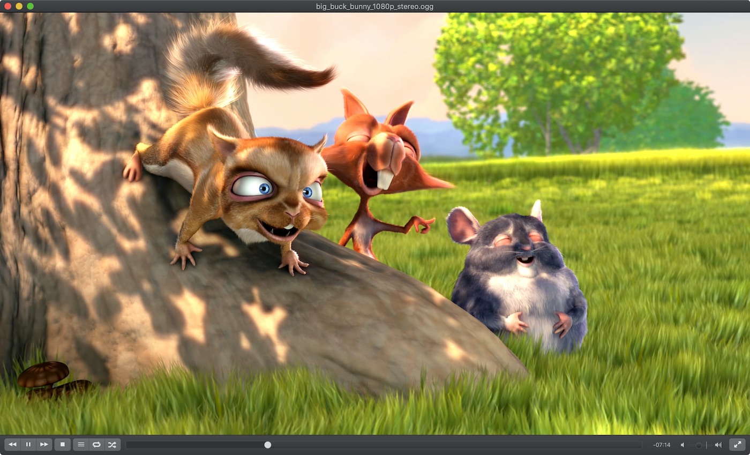Click the Big Buck Bunny video frame

(375, 223)
